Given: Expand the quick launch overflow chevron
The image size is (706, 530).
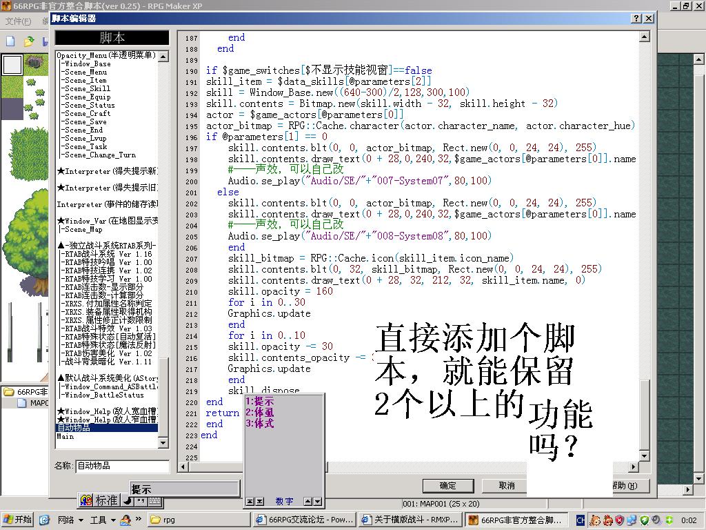Looking at the screenshot, I should click(x=138, y=519).
